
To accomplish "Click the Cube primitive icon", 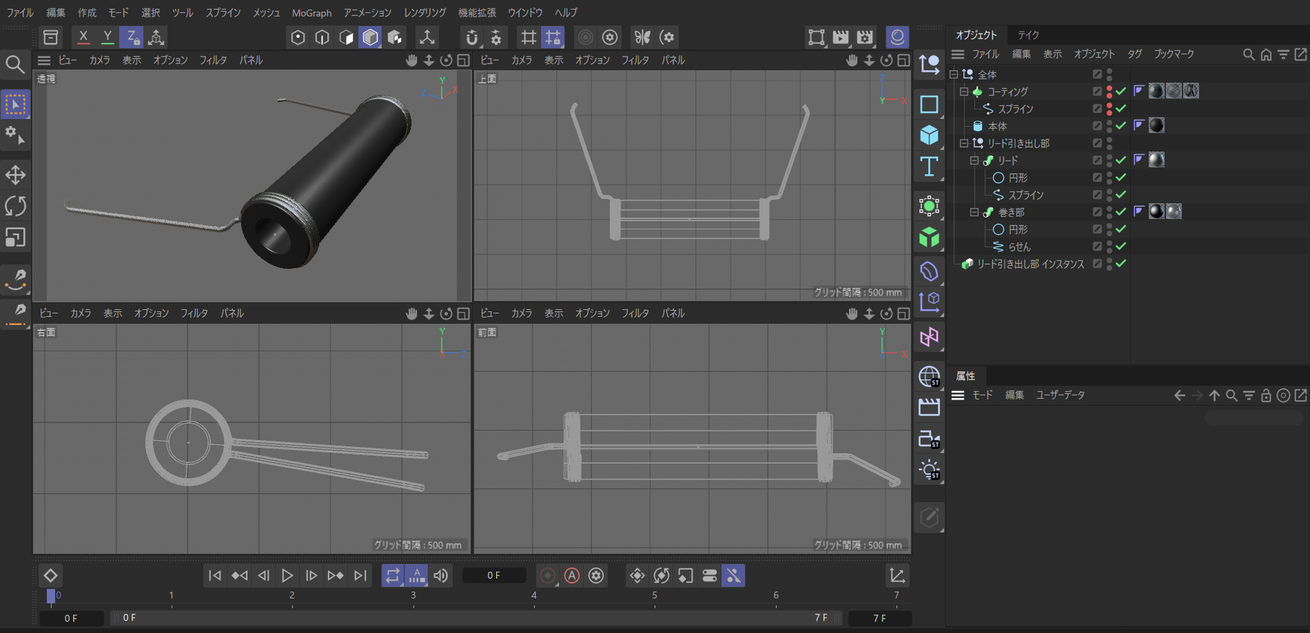I will pos(929,135).
